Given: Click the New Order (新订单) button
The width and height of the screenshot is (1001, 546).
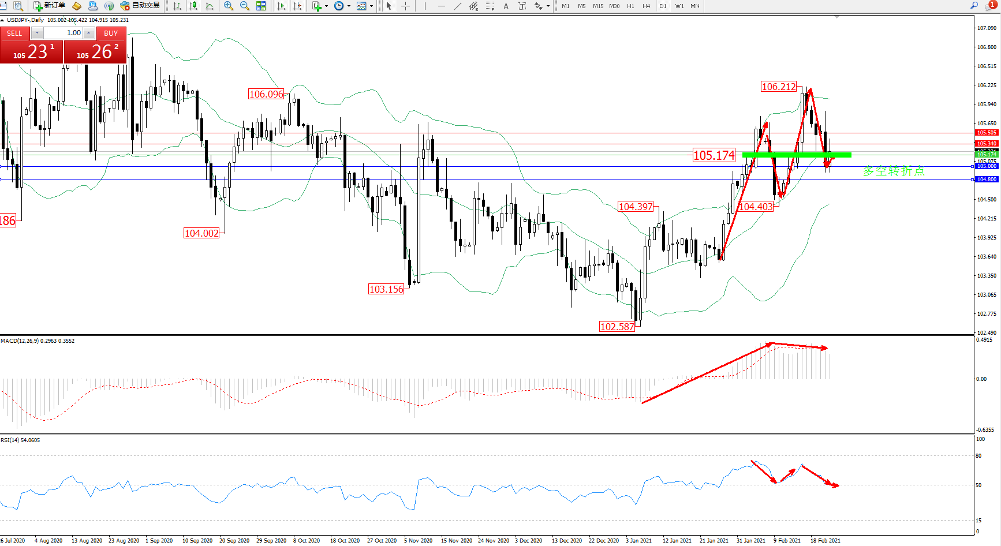Looking at the screenshot, I should point(49,6).
